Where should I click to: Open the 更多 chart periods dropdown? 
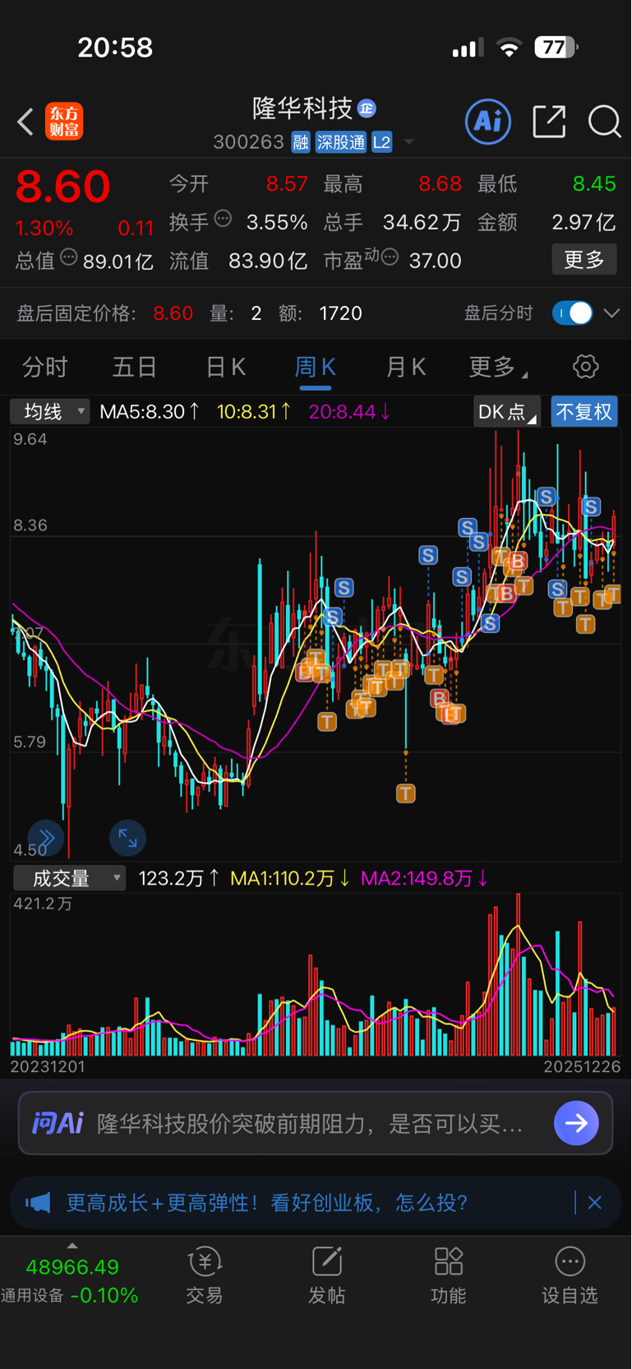[498, 367]
